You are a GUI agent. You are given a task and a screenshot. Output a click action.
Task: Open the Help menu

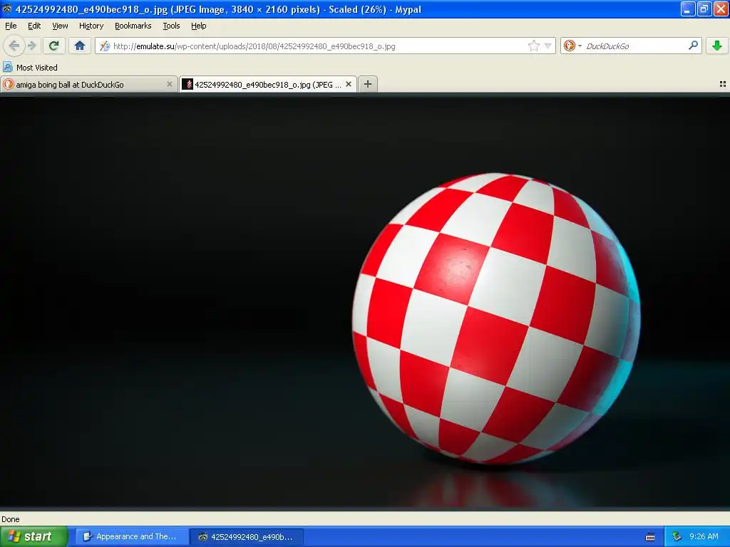click(198, 26)
